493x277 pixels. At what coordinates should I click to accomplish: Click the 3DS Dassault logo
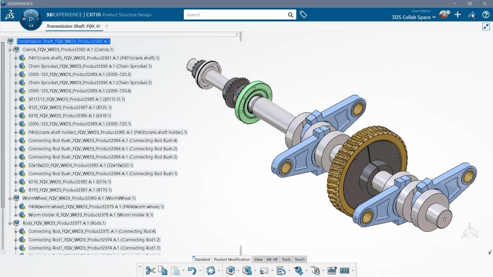[x=10, y=14]
